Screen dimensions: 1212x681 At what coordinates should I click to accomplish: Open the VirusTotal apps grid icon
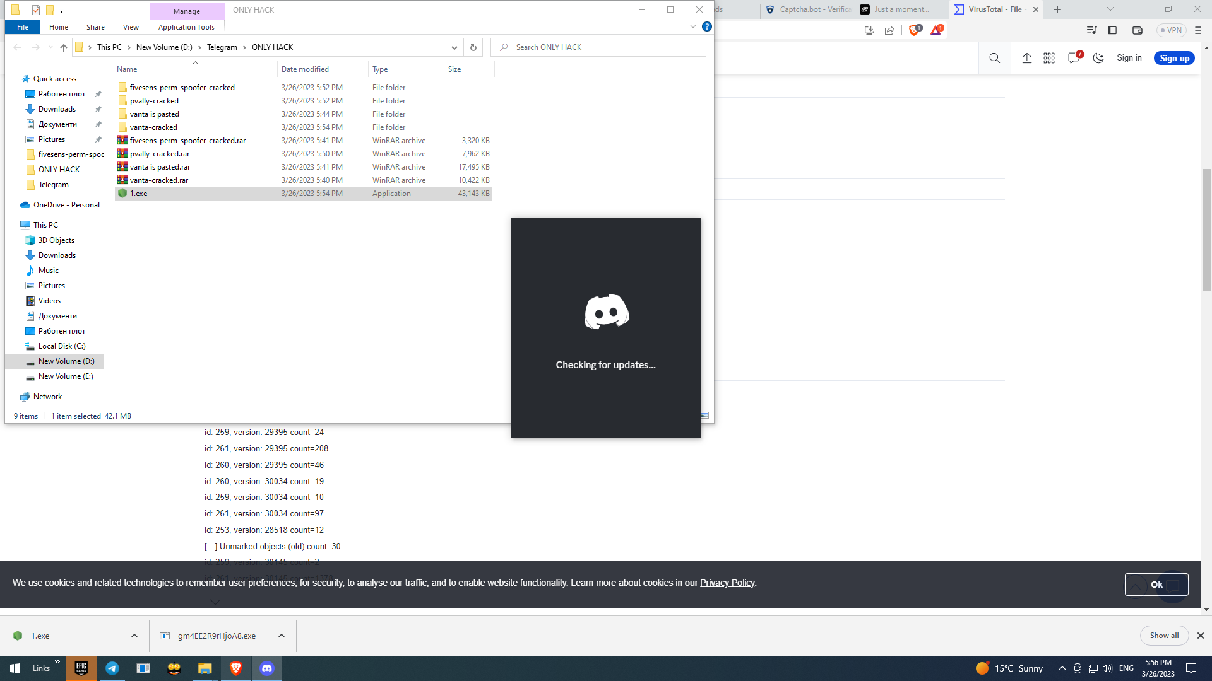1049,58
